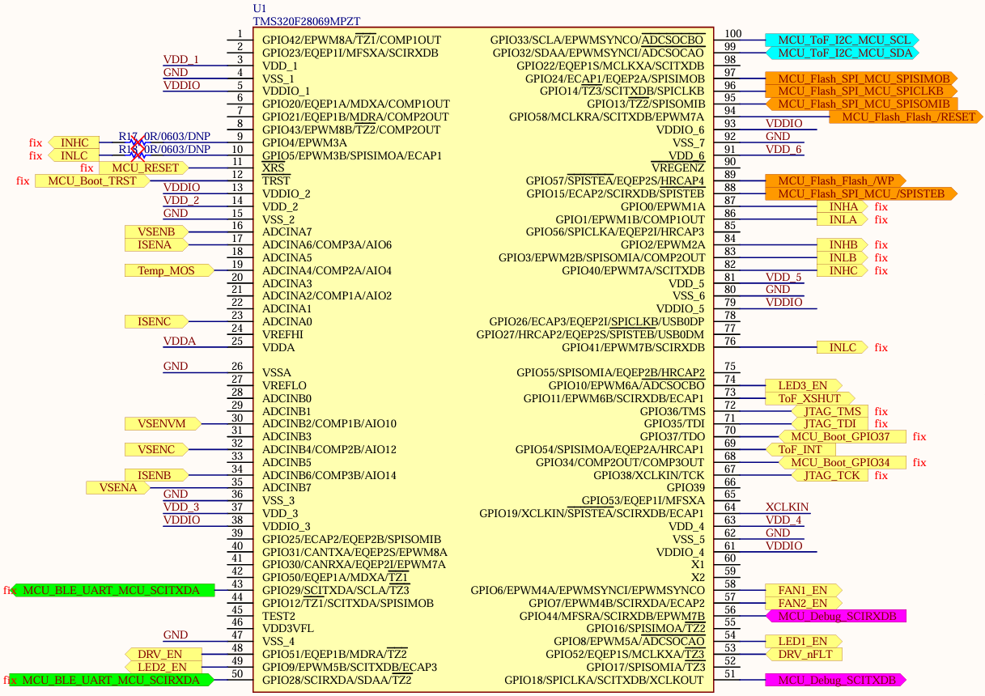985x696 pixels.
Task: Click the MCU_Boot_GPIO34 port
Action: [x=843, y=462]
